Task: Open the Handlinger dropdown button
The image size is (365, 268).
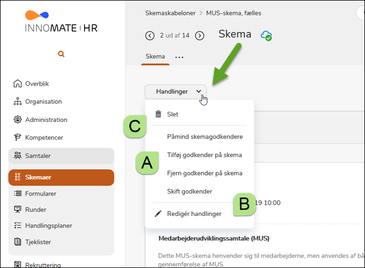Action: coord(175,91)
